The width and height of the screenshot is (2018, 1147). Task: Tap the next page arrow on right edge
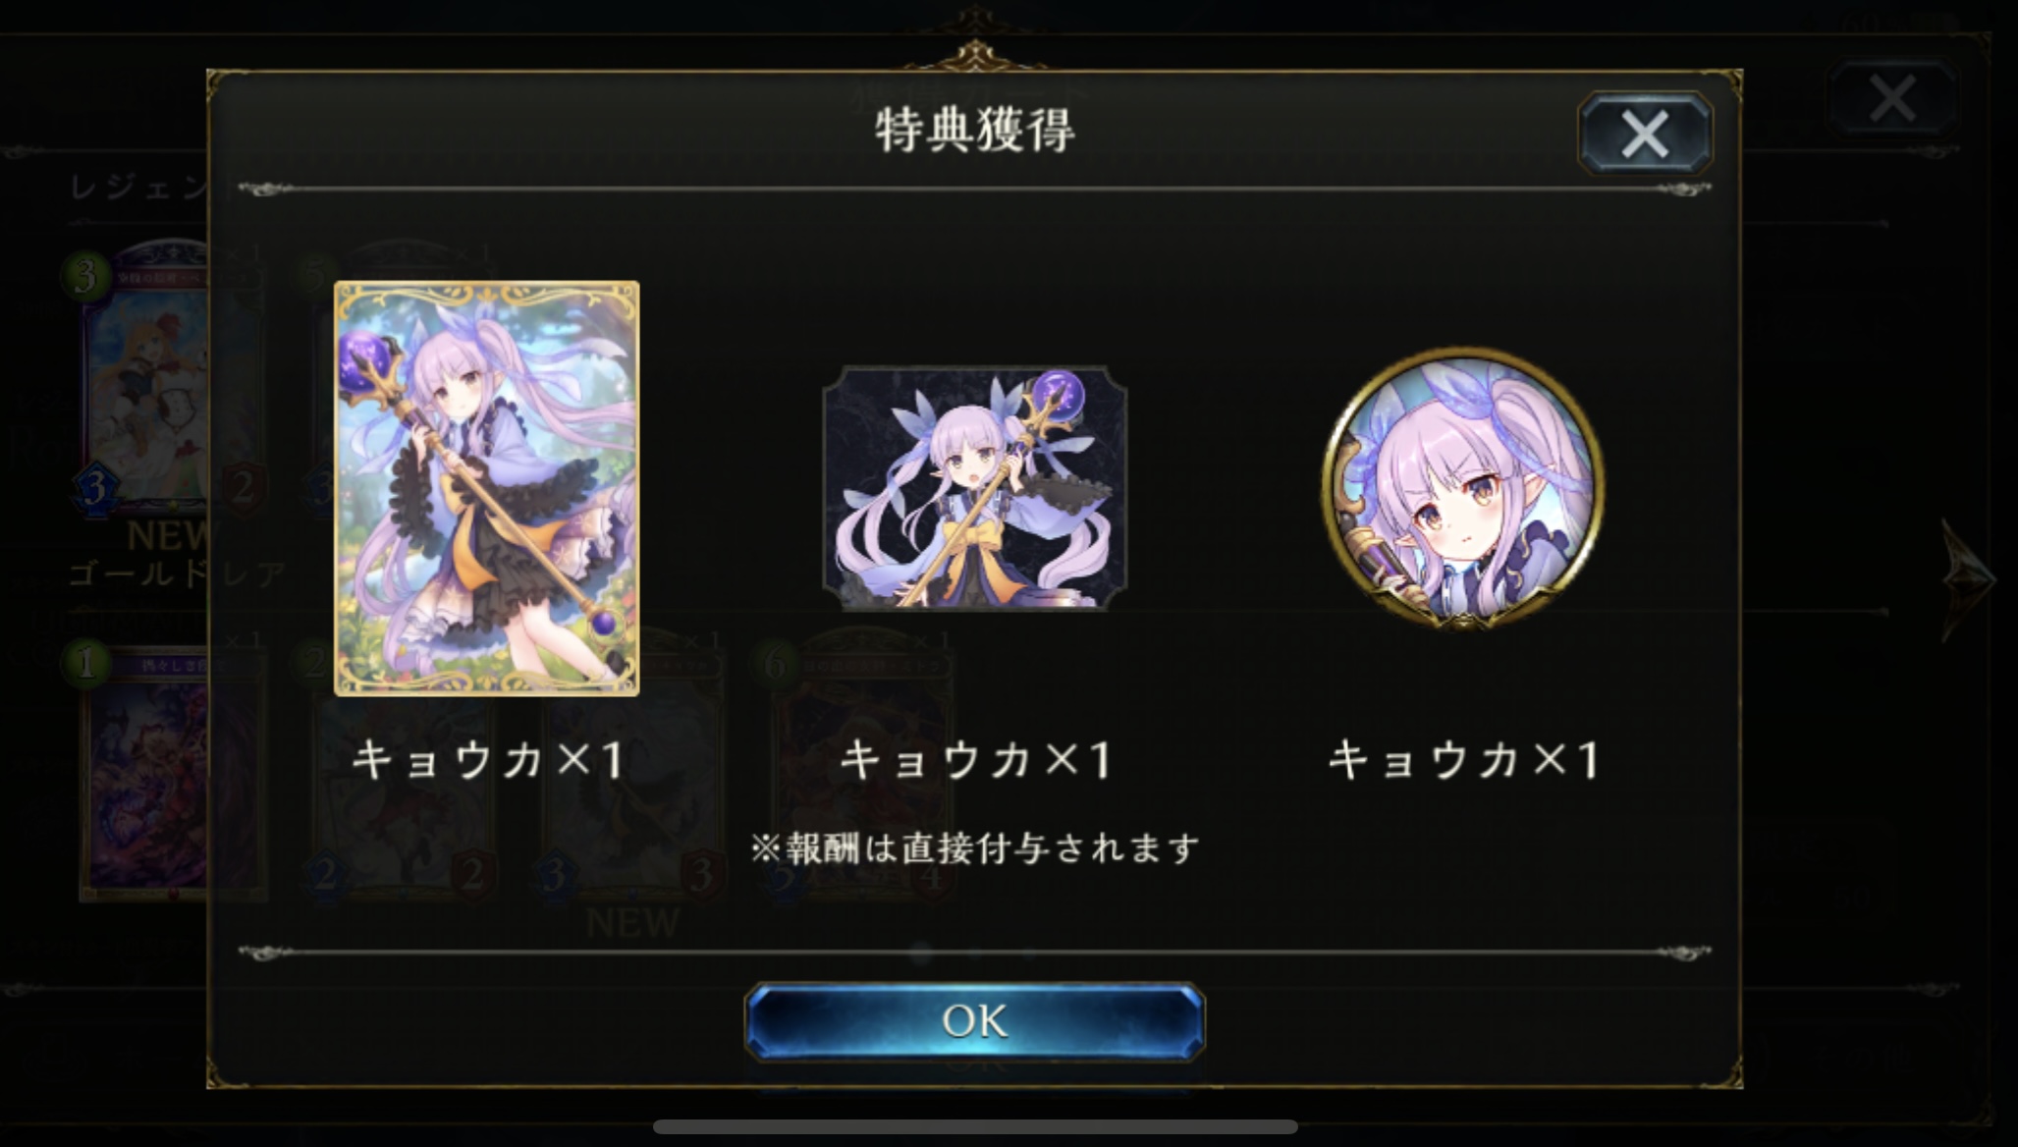1967,579
